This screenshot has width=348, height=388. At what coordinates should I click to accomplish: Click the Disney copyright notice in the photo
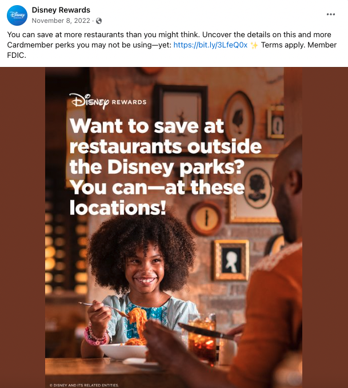(84, 385)
